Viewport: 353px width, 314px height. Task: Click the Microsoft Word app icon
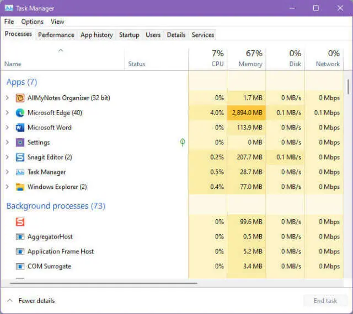20,128
